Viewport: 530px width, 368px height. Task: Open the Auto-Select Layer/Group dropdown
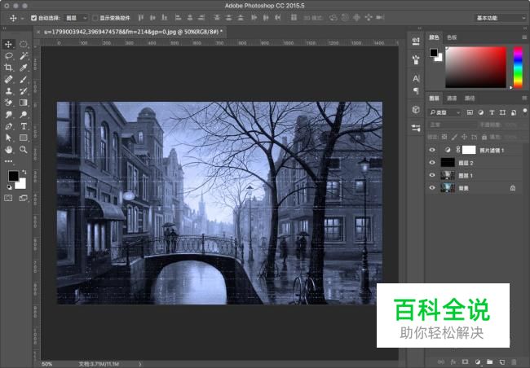tap(77, 18)
